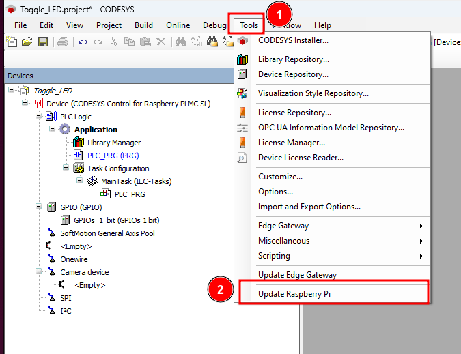Select GPIOs_1_bit (GPIOs 1 bit) item
The height and width of the screenshot is (354, 461).
click(116, 220)
